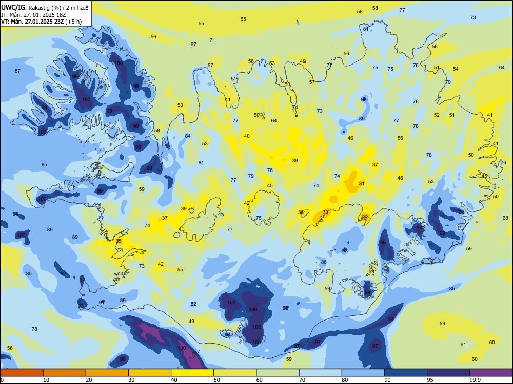Click the '35' value in the yellow area
The image size is (513, 384).
pos(119,241)
